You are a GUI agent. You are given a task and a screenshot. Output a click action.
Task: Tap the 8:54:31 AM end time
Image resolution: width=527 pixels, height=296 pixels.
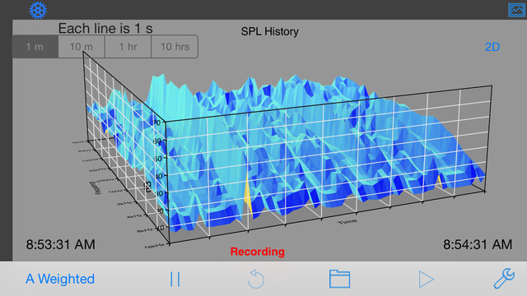point(478,244)
